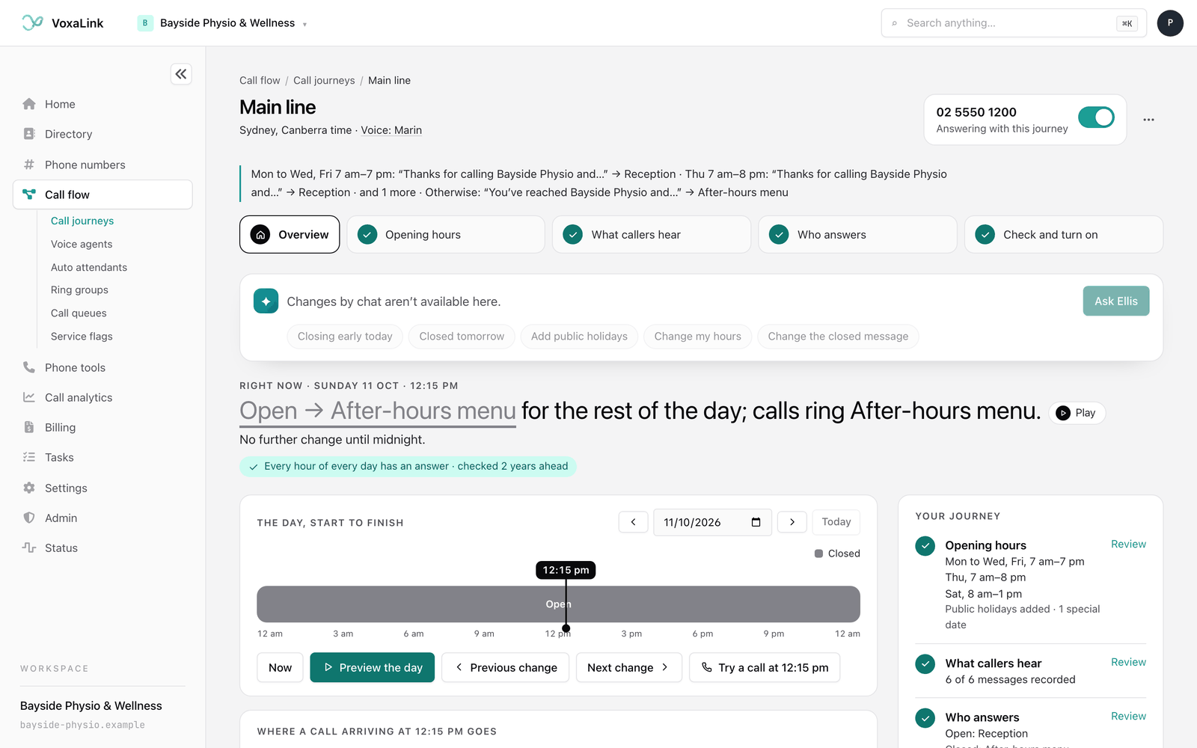This screenshot has width=1197, height=748.
Task: Open the Voice: Marin selector
Action: click(391, 130)
